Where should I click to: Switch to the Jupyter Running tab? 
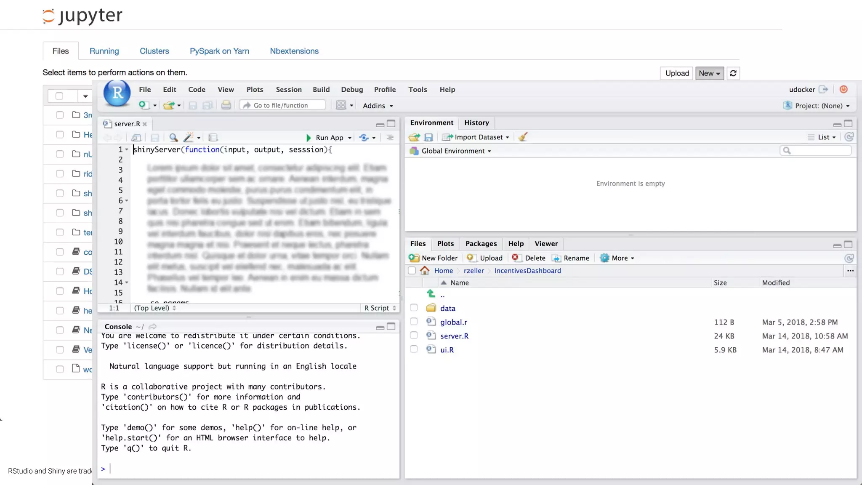coord(104,51)
